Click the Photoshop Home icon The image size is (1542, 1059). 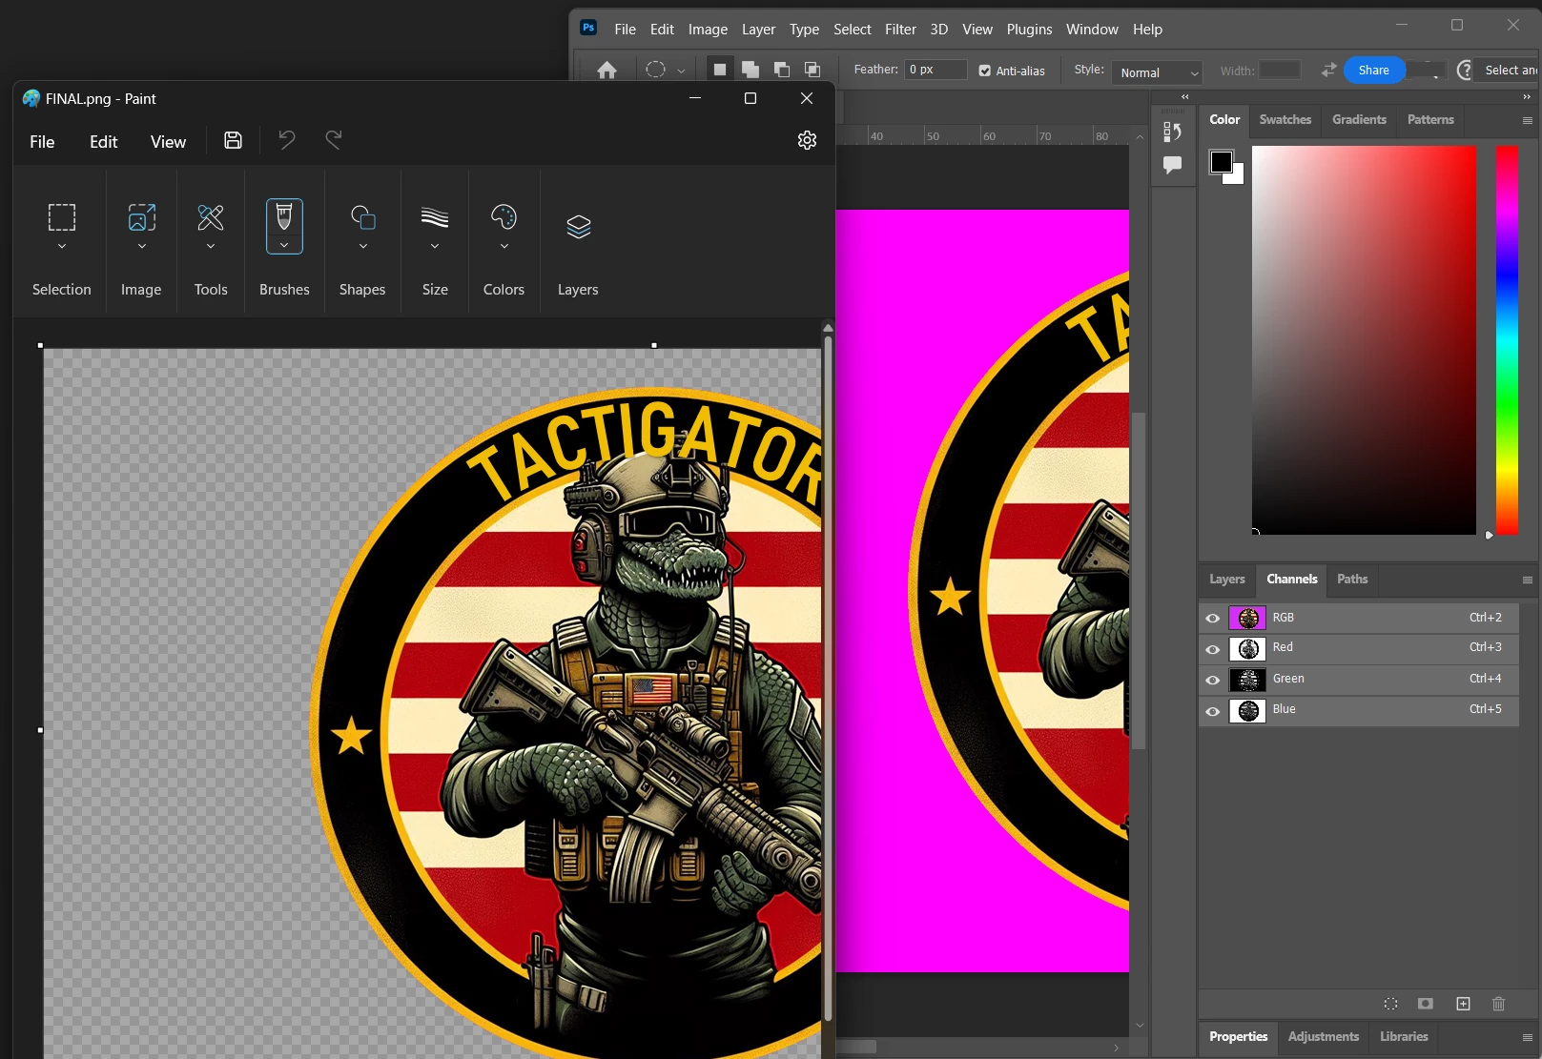[x=607, y=70]
